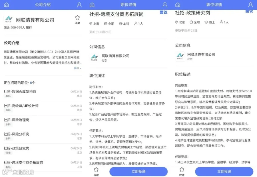The height and width of the screenshot is (177, 257).
Task: Click 职位描述 heading on 跨境支付 job screen
Action: [x=97, y=76]
